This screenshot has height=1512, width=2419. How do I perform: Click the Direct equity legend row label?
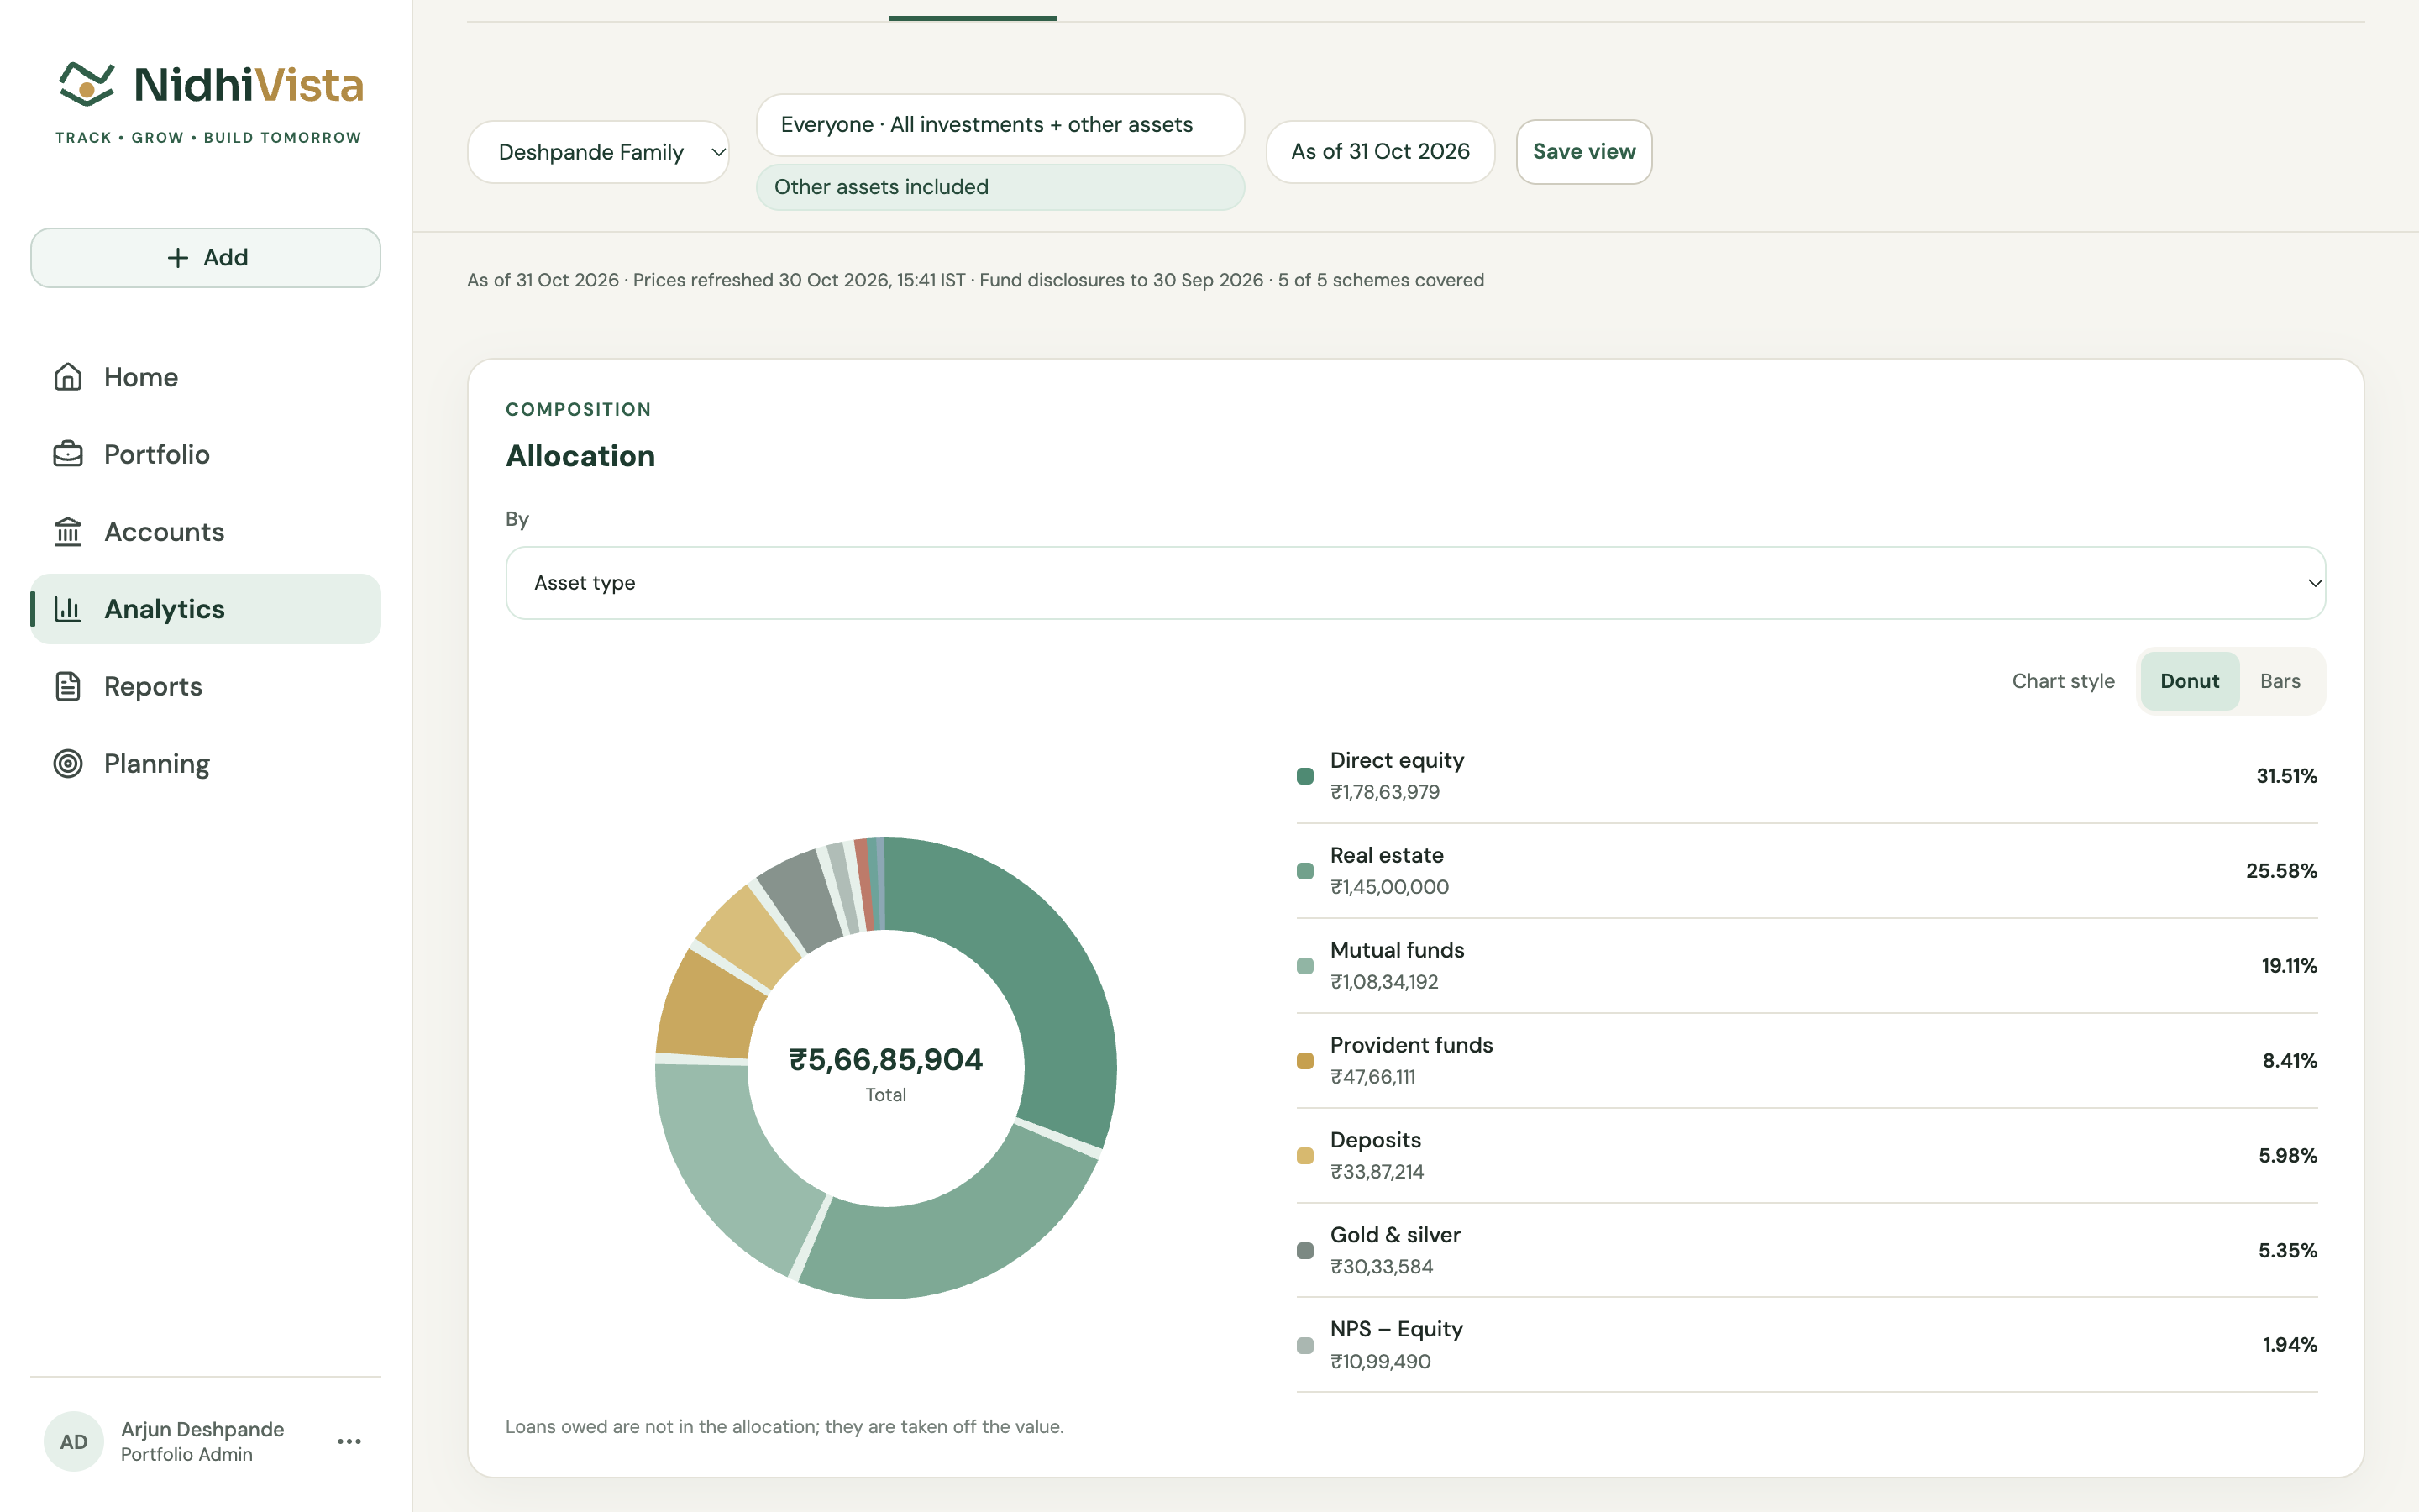(x=1397, y=760)
